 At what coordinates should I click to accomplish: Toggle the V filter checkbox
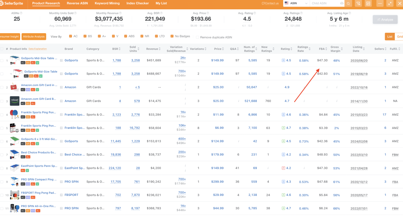coord(113,36)
